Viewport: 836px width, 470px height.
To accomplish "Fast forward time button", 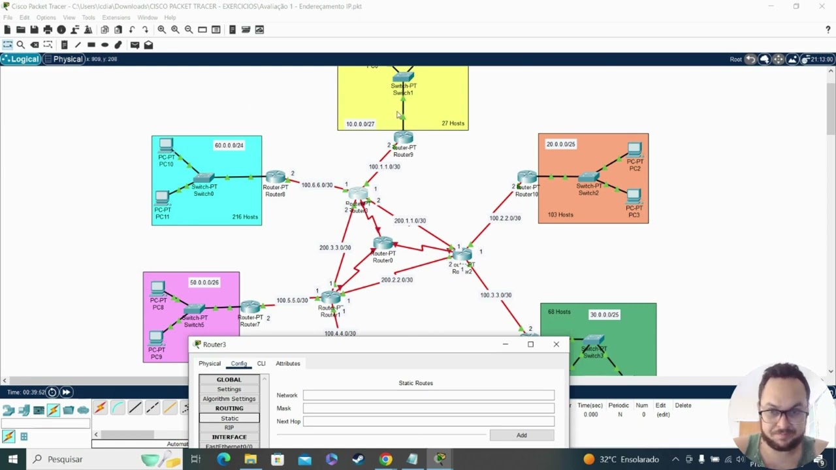I will [66, 392].
